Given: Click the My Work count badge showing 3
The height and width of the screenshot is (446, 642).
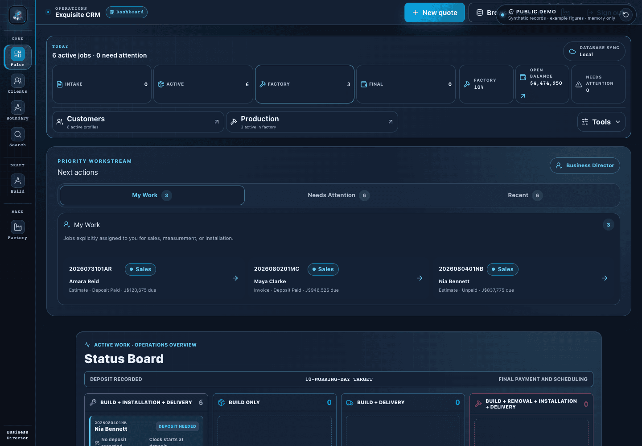Looking at the screenshot, I should (609, 225).
